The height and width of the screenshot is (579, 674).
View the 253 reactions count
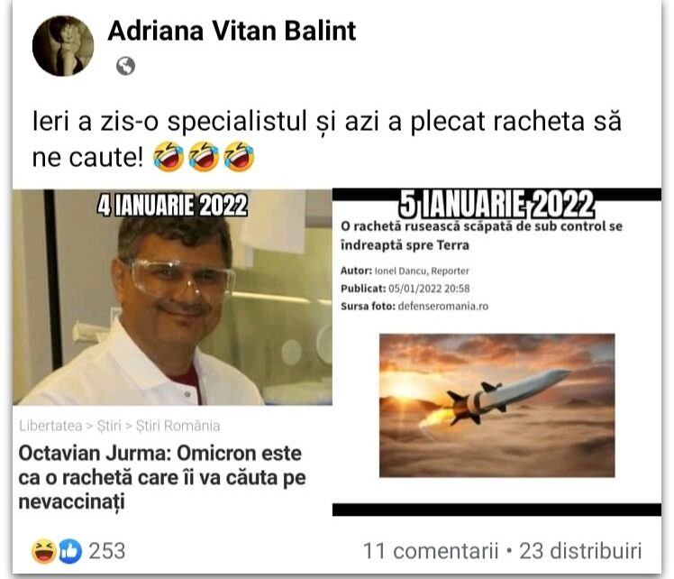(107, 551)
